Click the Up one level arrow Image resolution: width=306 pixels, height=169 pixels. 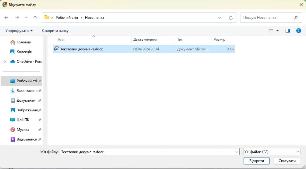pyautogui.click(x=35, y=18)
